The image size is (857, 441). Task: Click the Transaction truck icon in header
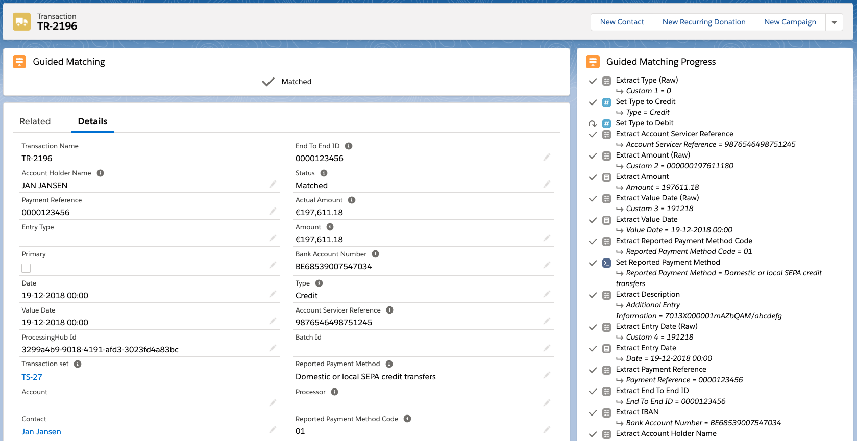(21, 22)
